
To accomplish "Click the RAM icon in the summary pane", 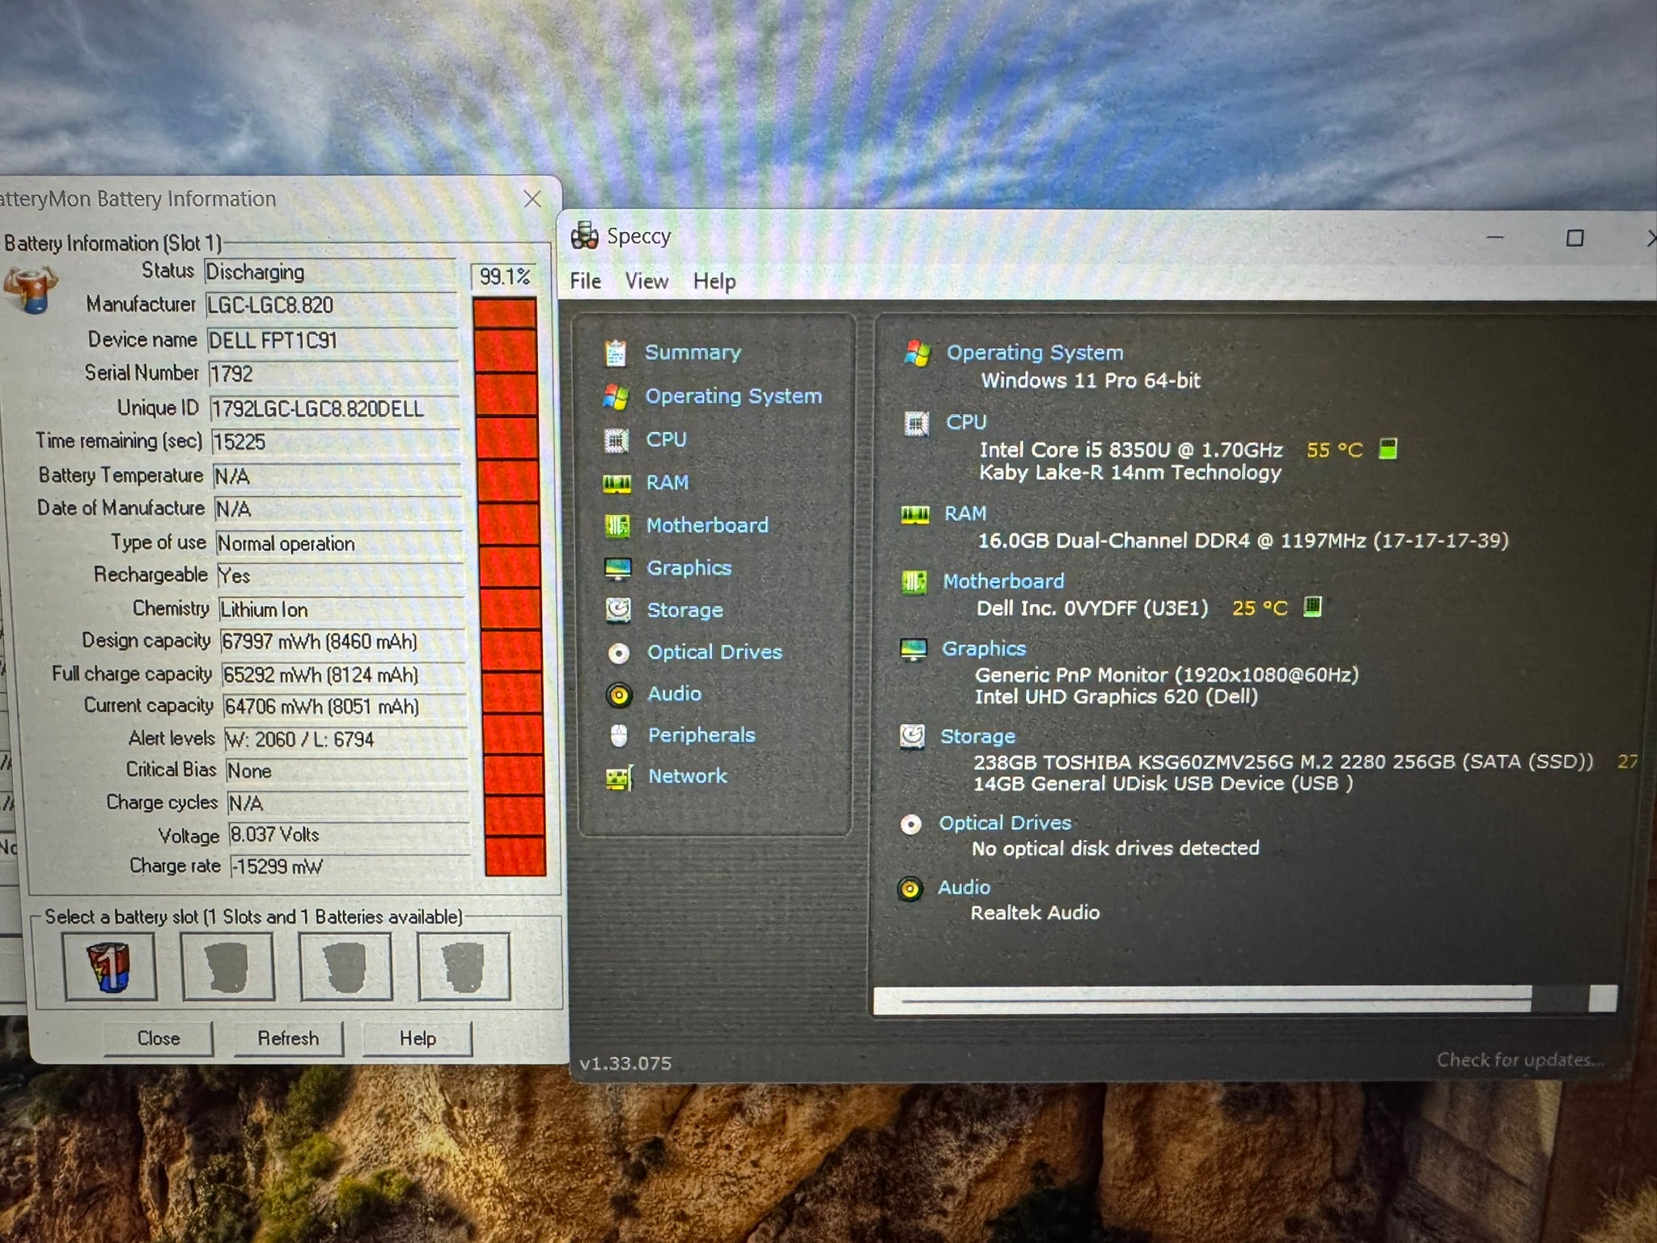I will coord(915,515).
